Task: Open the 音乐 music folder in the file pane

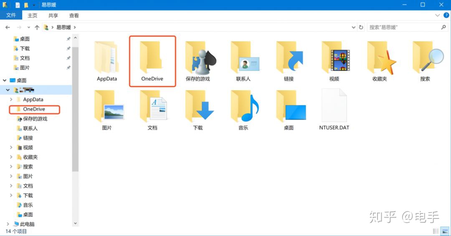Action: point(245,106)
